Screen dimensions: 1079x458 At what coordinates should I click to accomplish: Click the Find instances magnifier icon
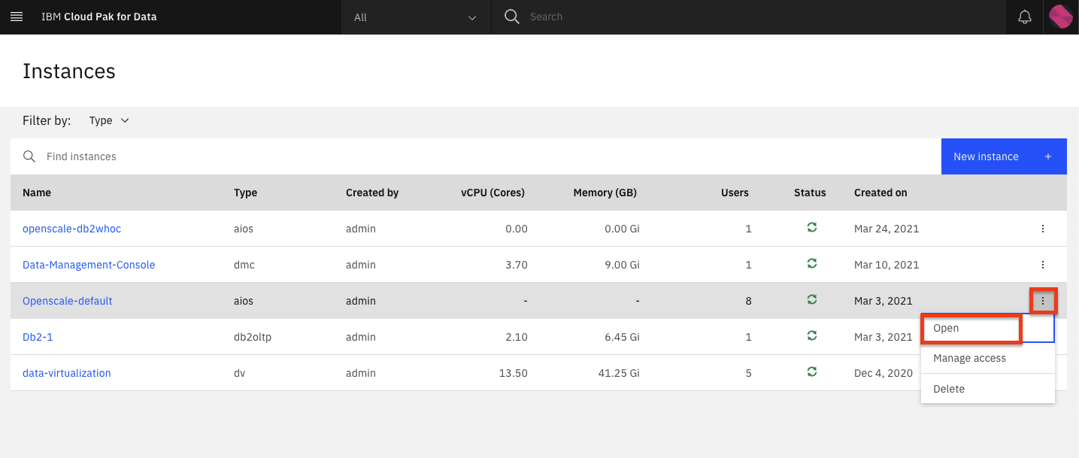29,156
